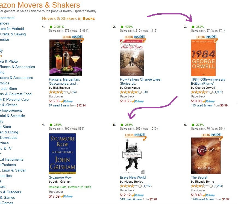Open the Sycamore Row book cover

point(62,154)
